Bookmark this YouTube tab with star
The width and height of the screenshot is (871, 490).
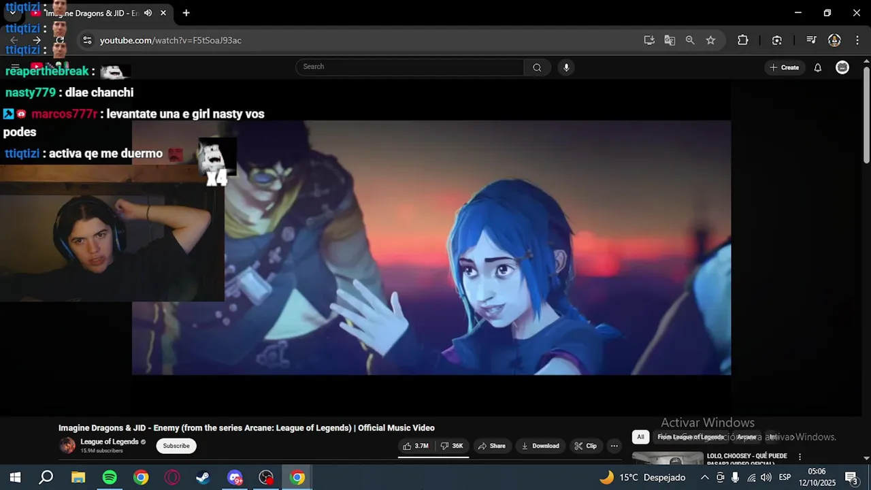pos(710,40)
